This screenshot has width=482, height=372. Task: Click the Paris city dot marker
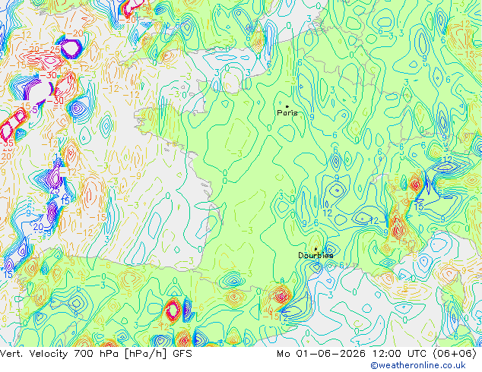click(287, 106)
